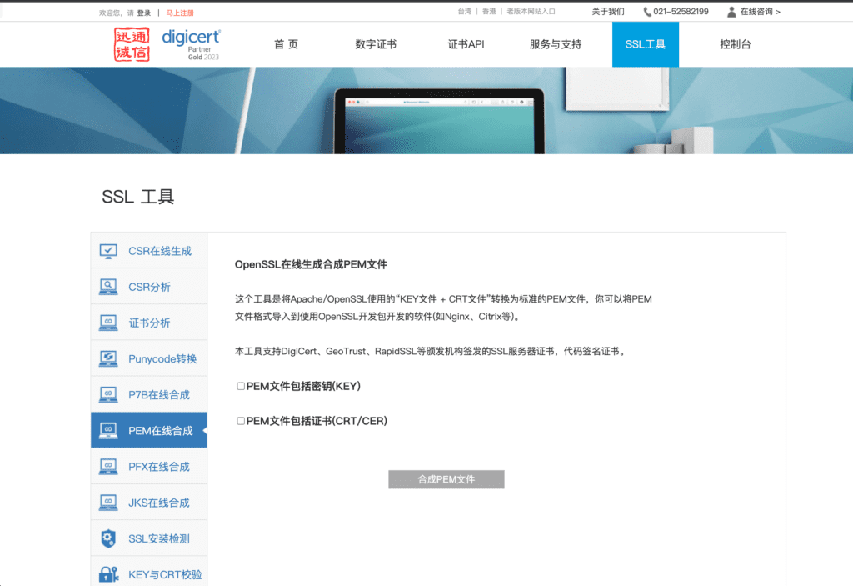Image resolution: width=853 pixels, height=586 pixels.
Task: Select PFX在线合成 in the sidebar
Action: (158, 467)
